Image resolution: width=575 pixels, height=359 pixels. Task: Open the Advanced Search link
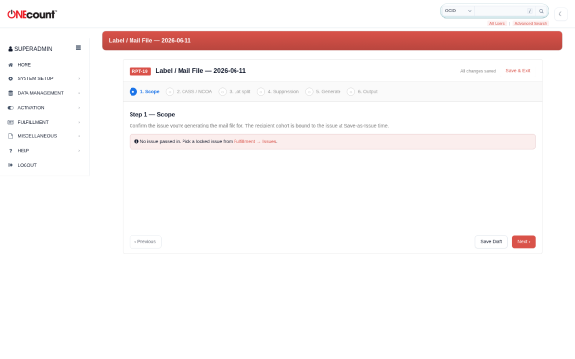[x=530, y=24]
